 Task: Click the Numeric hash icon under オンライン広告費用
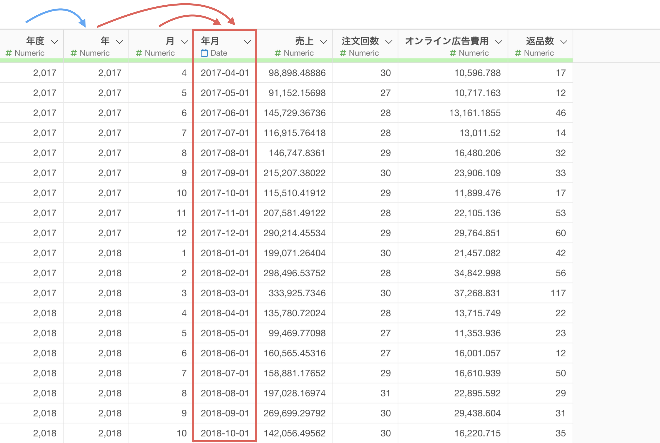pyautogui.click(x=453, y=53)
